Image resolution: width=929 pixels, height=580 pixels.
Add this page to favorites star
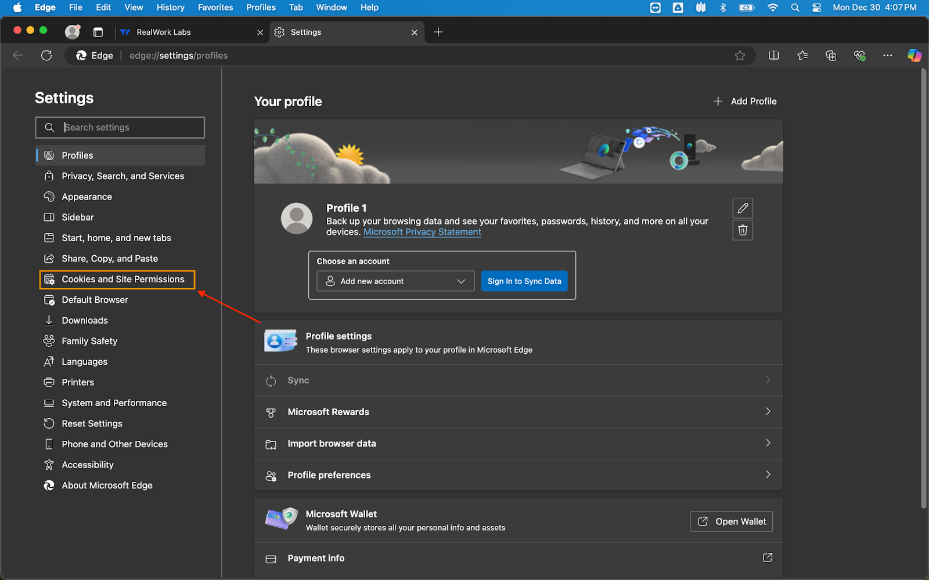[740, 56]
